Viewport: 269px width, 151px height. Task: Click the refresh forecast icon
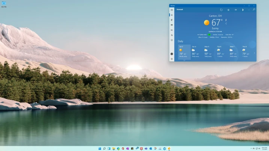[221, 10]
